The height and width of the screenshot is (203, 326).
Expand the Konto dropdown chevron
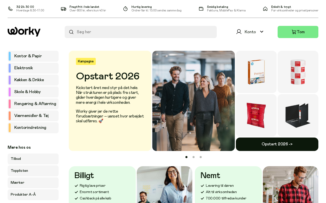[x=262, y=32]
